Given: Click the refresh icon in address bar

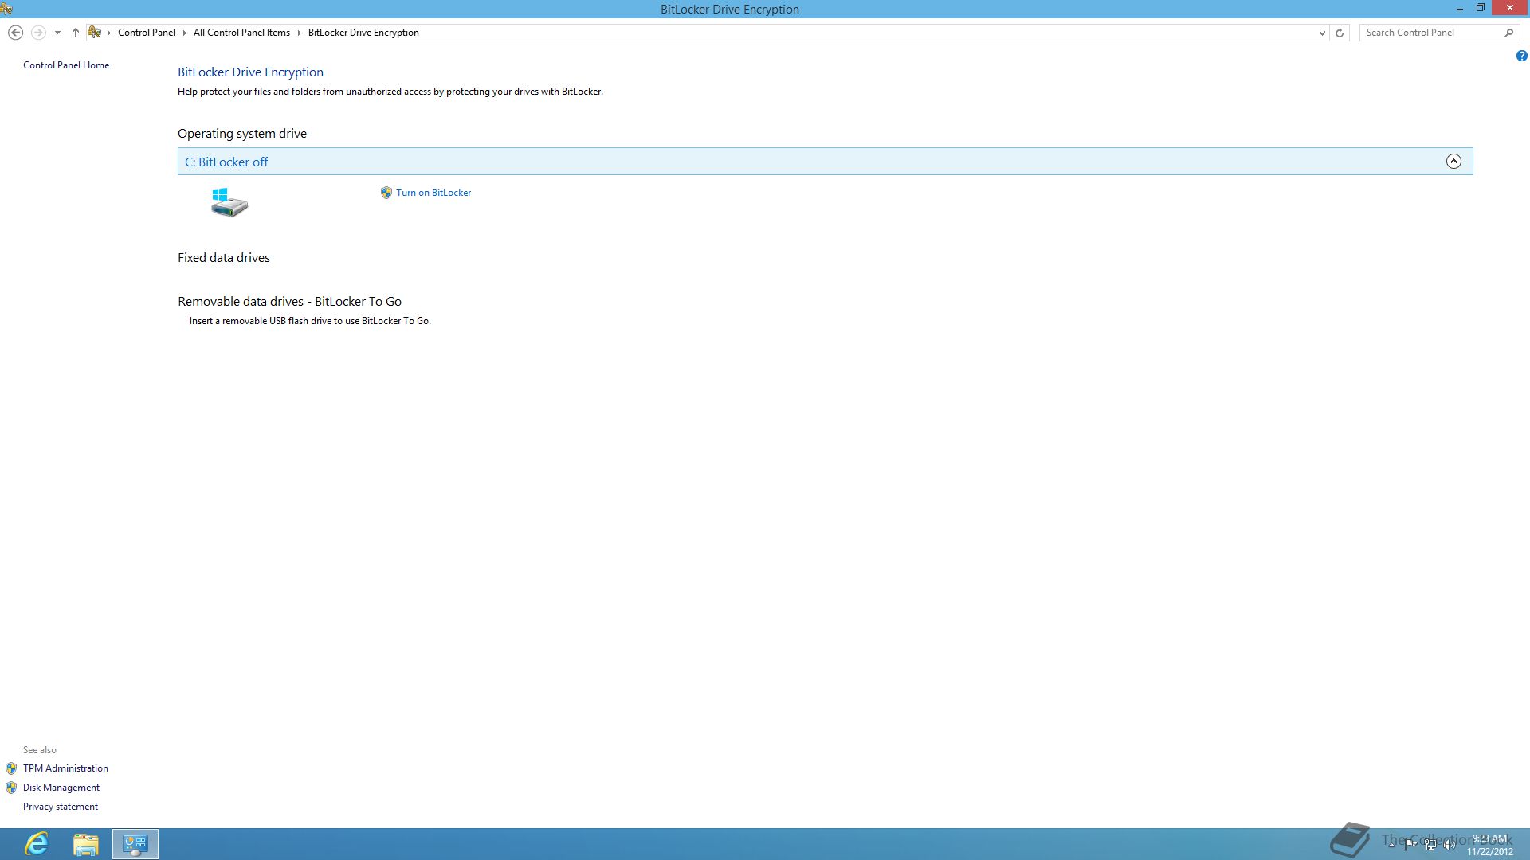Looking at the screenshot, I should pos(1340,33).
